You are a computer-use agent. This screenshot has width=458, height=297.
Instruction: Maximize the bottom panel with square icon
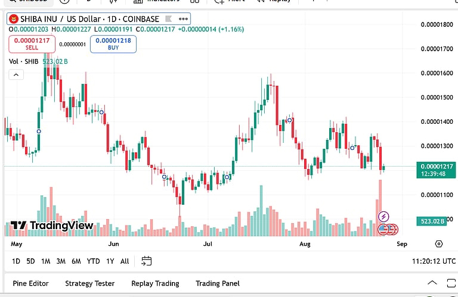tap(451, 283)
